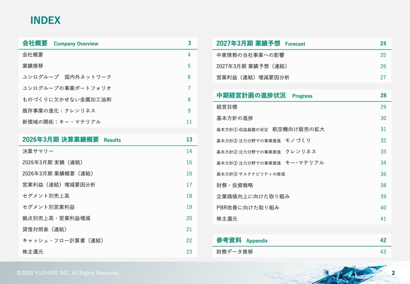Image resolution: width=410 pixels, height=284 pixels.
Task: Open the 参考資料 Appendix heading
Action: tap(302, 240)
